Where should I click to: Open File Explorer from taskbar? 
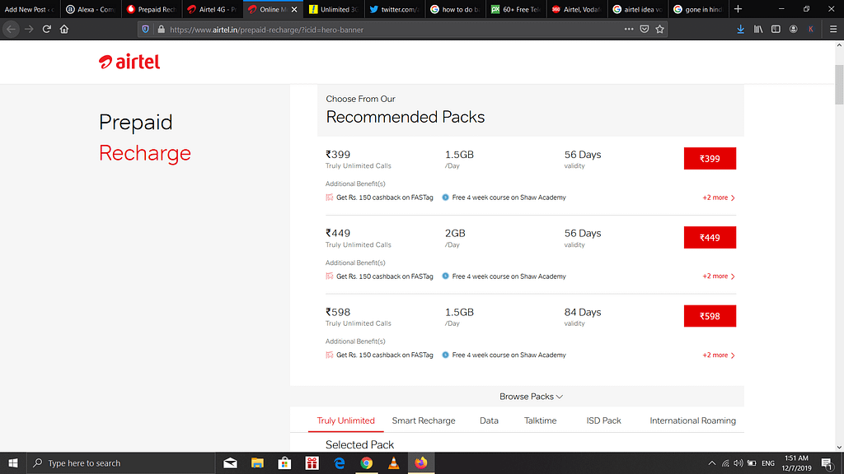(257, 462)
